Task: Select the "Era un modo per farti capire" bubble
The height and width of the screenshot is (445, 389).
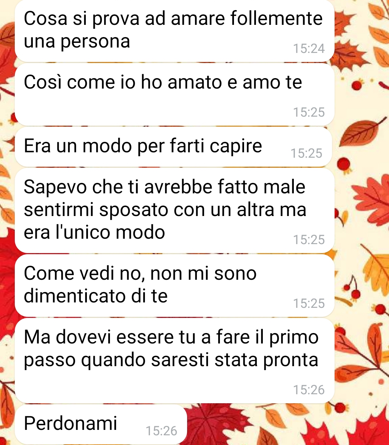Action: (173, 147)
